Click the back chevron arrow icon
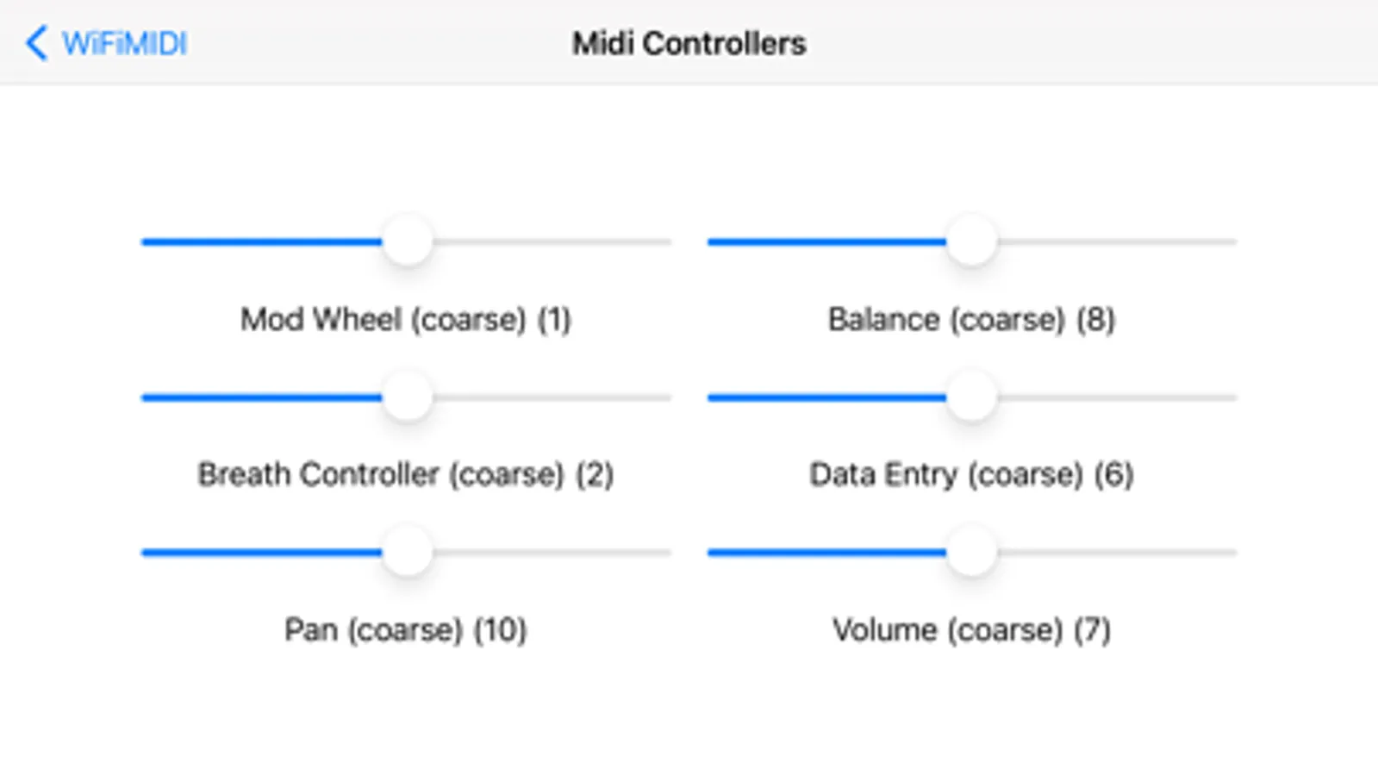This screenshot has width=1378, height=776. [36, 43]
